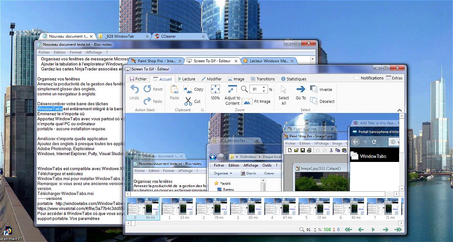
Task: Open the Notepad Fichier menu
Action: click(44, 52)
